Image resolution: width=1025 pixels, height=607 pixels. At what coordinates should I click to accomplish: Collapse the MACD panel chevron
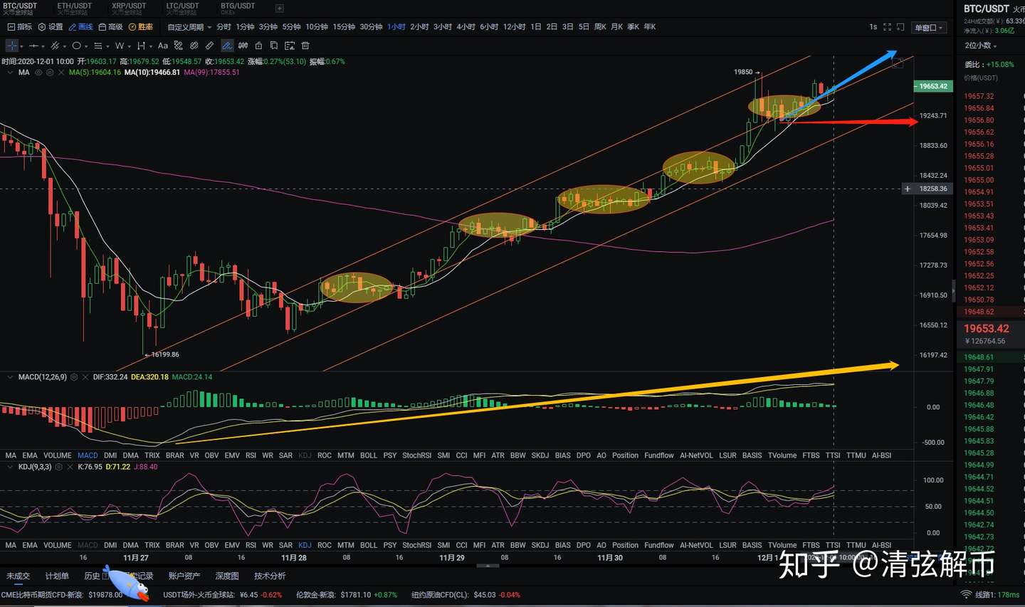pyautogui.click(x=10, y=377)
